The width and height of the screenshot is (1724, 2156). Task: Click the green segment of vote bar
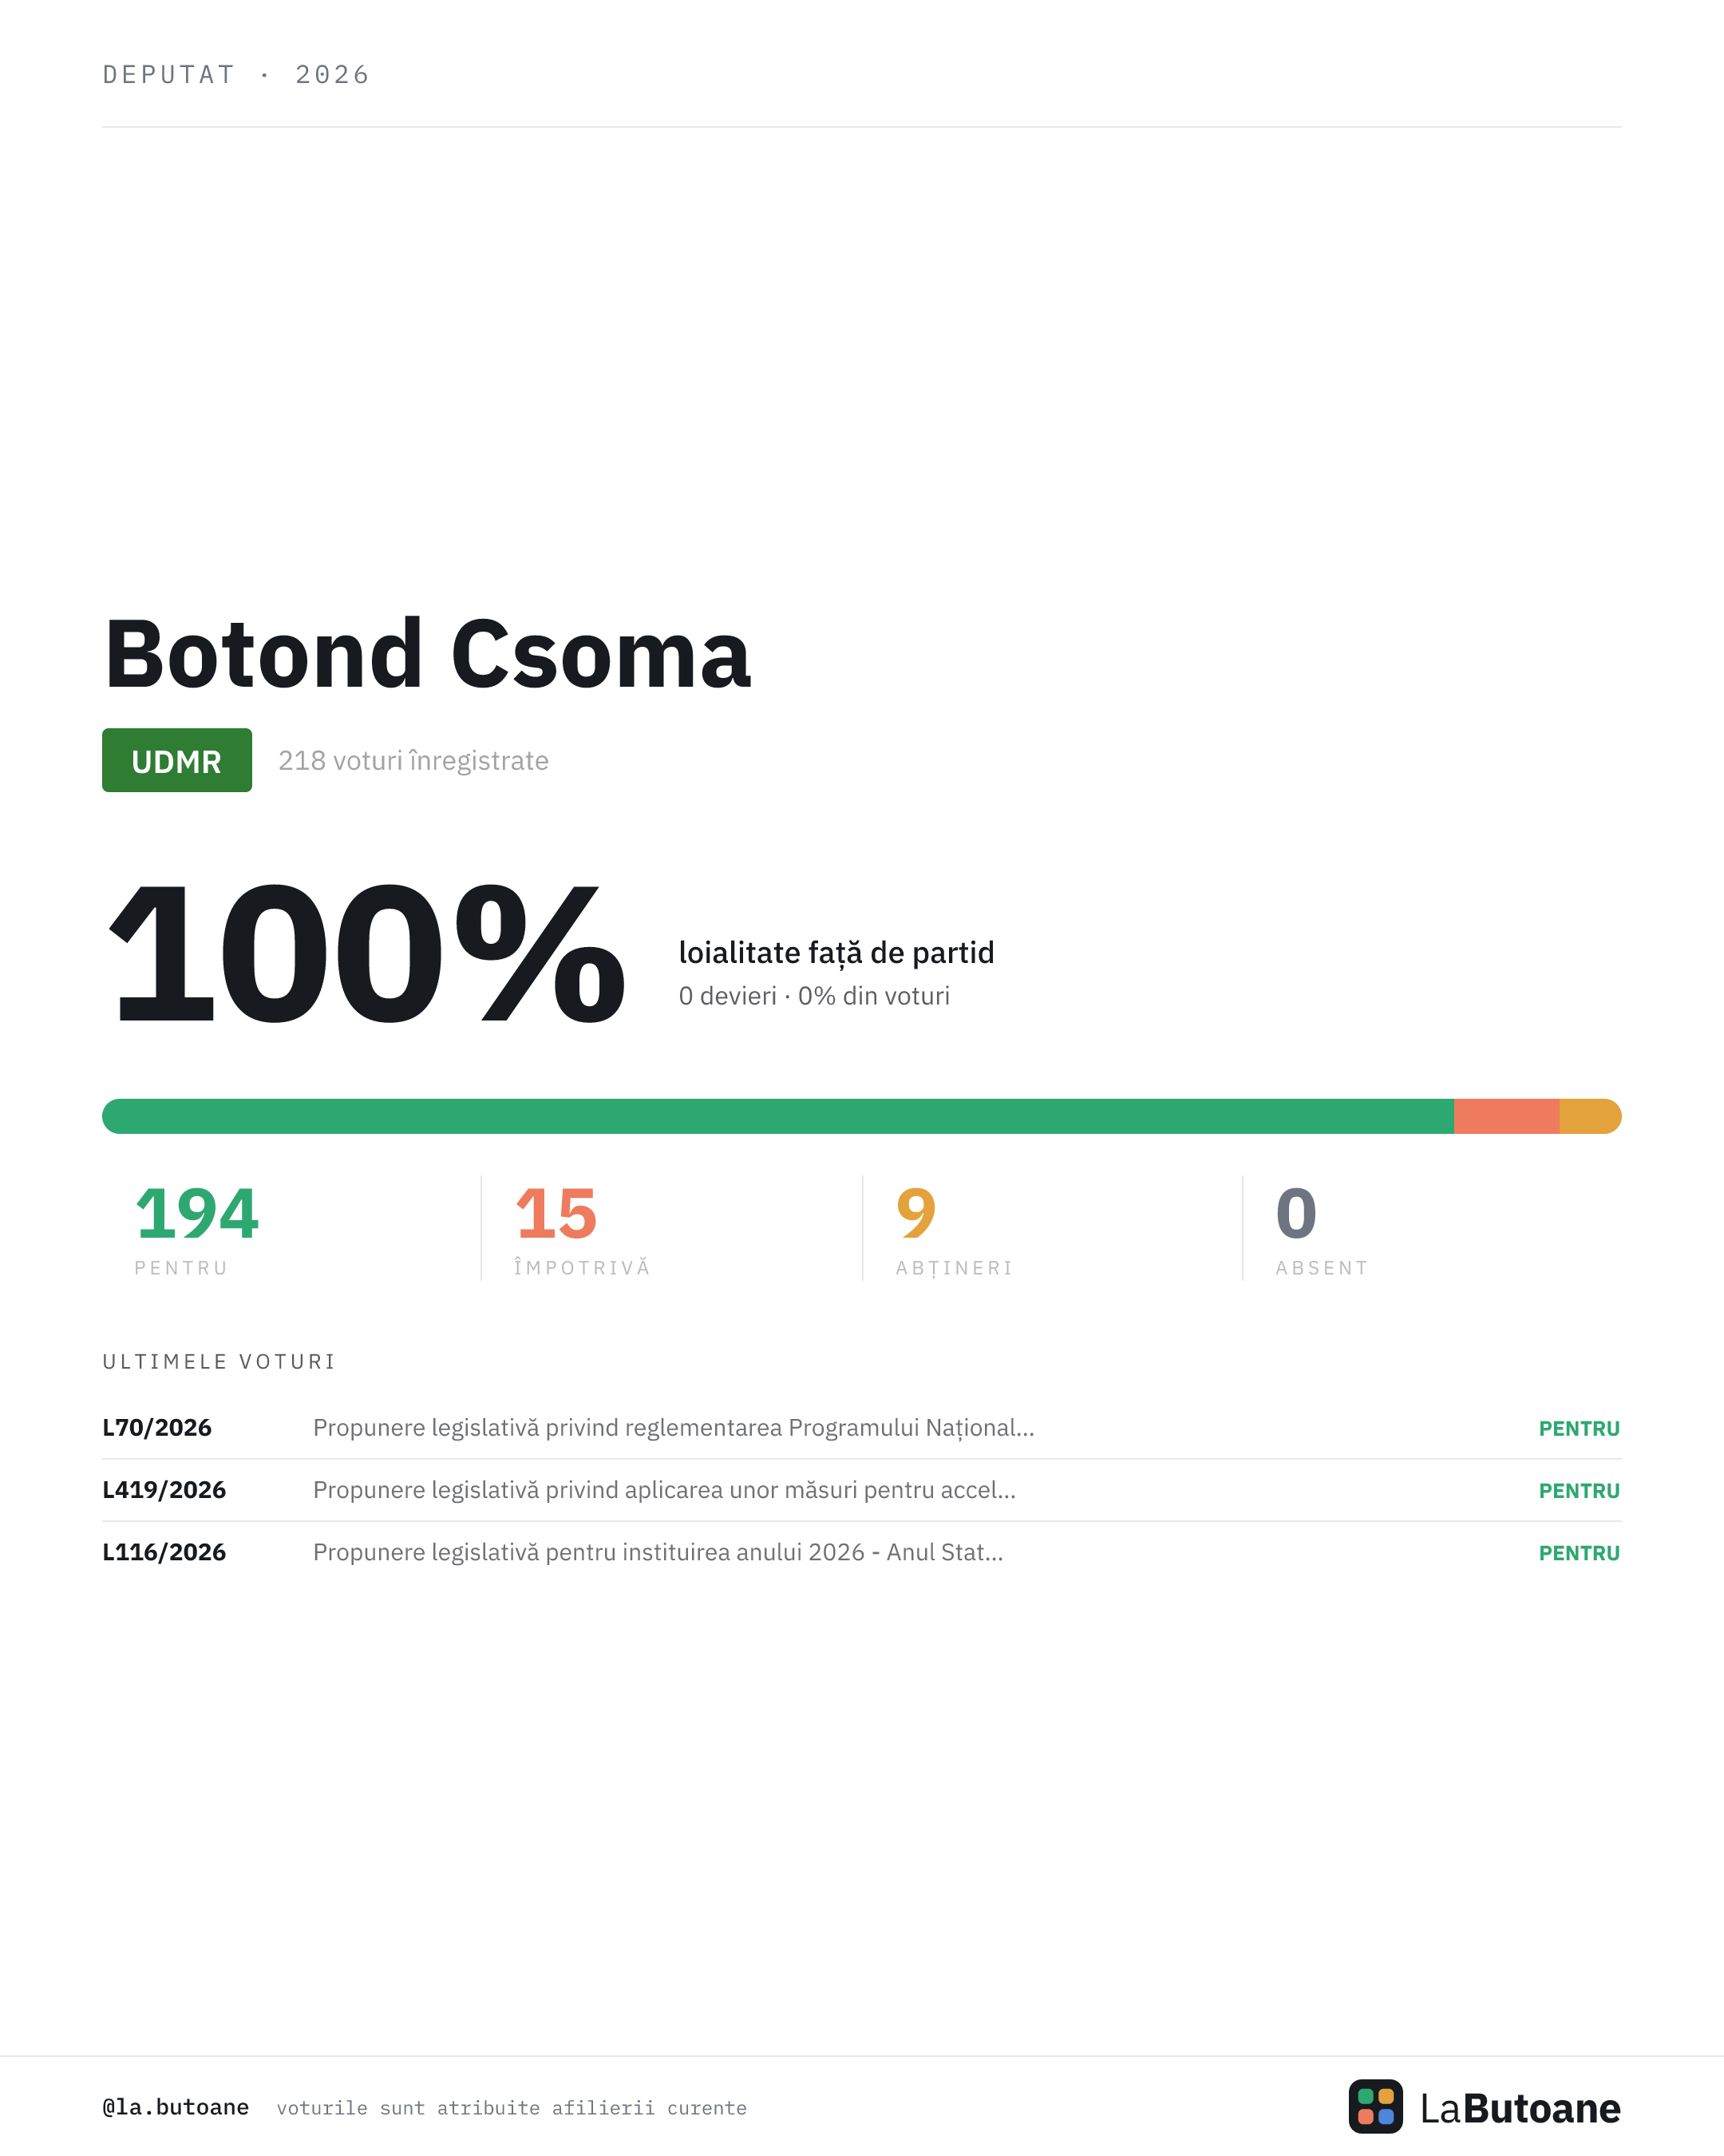coord(777,1116)
